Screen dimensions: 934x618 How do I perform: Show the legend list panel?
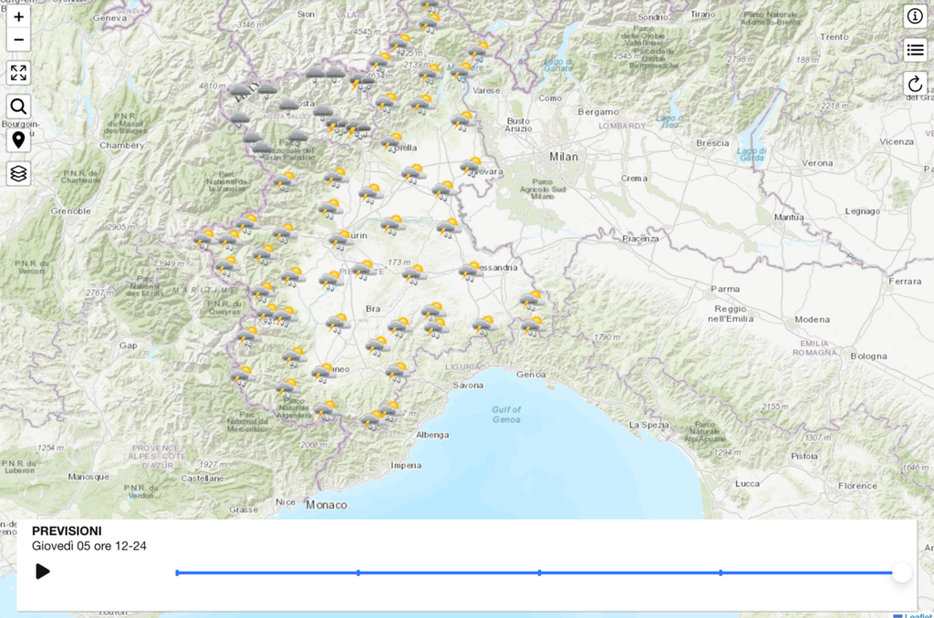pyautogui.click(x=915, y=50)
